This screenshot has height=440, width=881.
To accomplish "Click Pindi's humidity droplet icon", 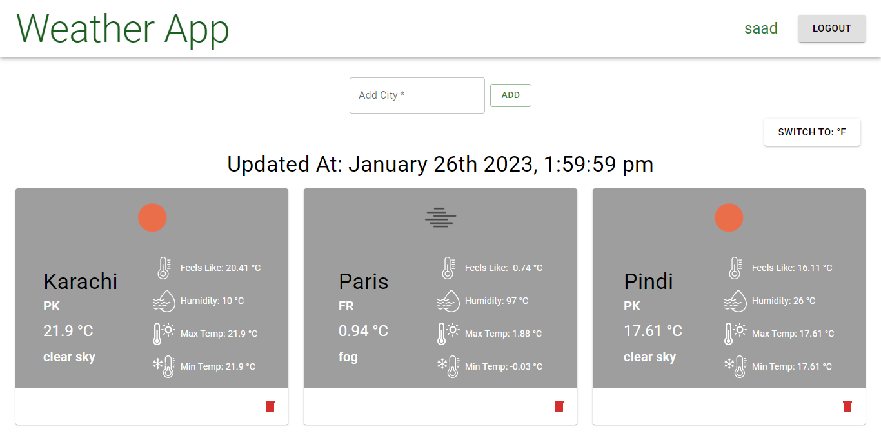I will click(735, 301).
